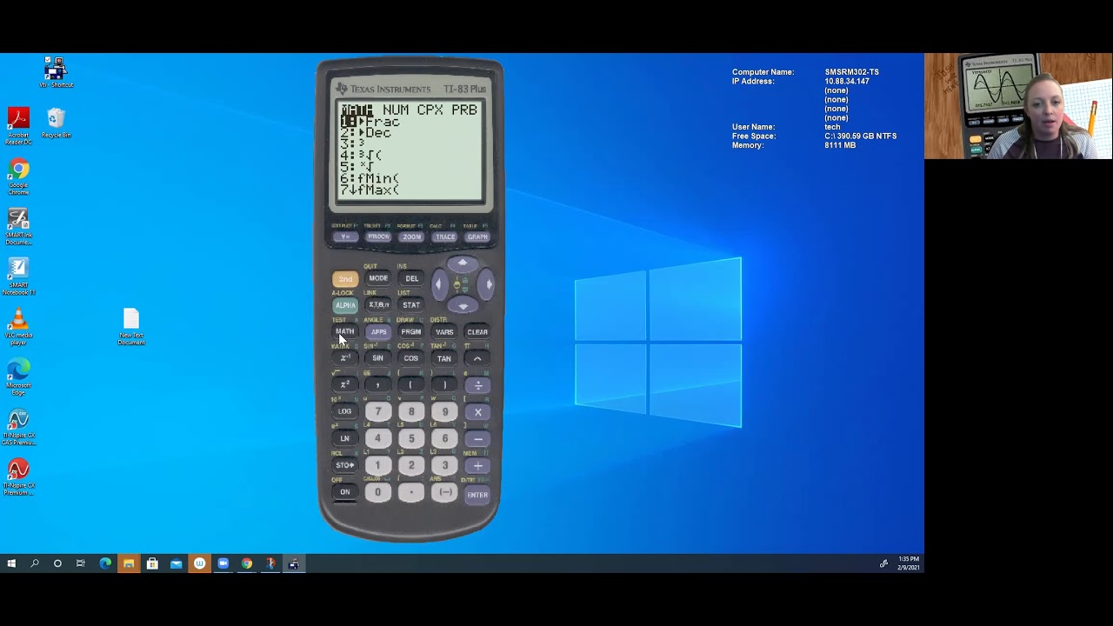Click the X,T,θ,n variable key

tap(378, 305)
